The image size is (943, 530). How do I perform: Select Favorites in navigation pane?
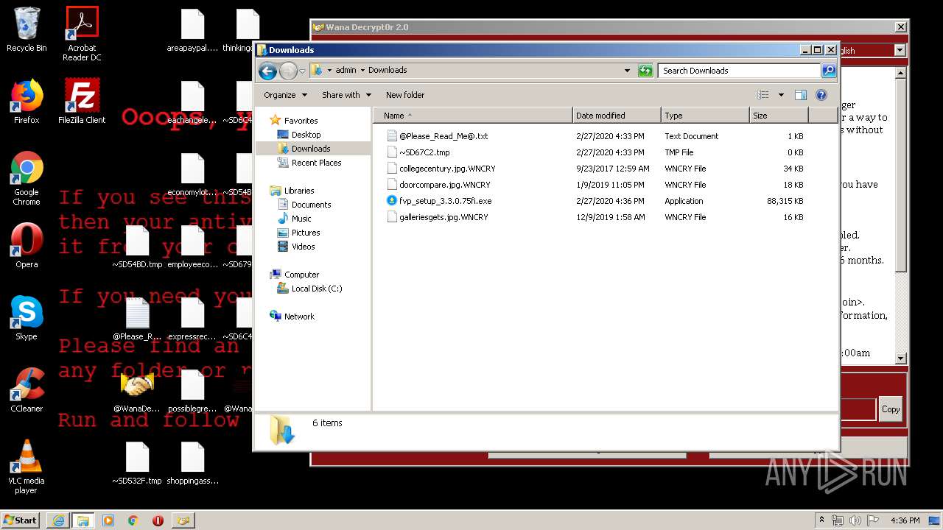pyautogui.click(x=301, y=121)
